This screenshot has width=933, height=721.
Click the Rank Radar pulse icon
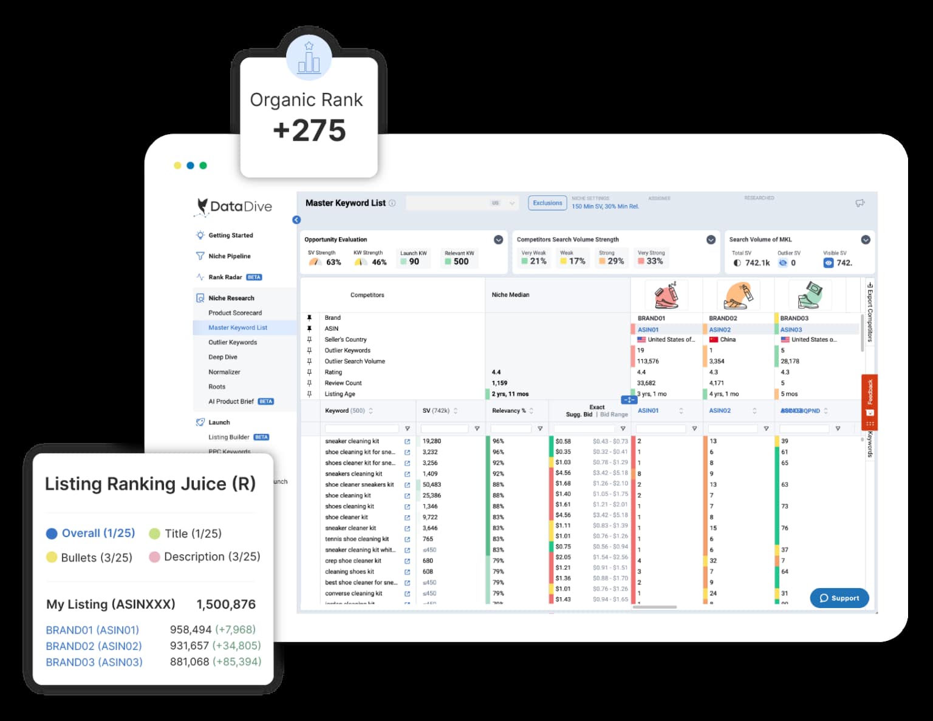pyautogui.click(x=200, y=277)
